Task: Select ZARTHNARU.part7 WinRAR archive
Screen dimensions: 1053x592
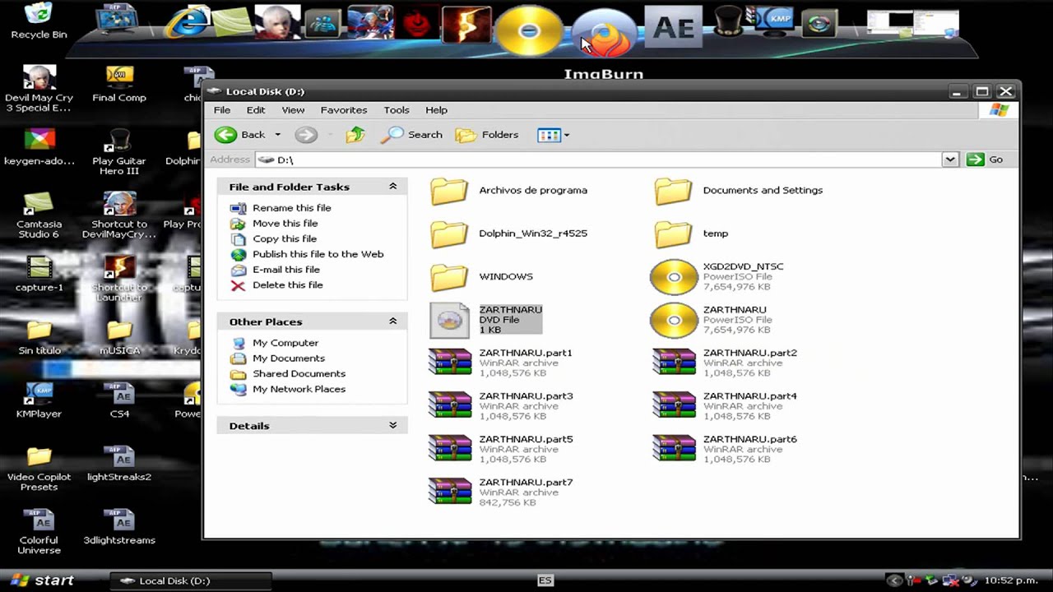Action: tap(501, 493)
